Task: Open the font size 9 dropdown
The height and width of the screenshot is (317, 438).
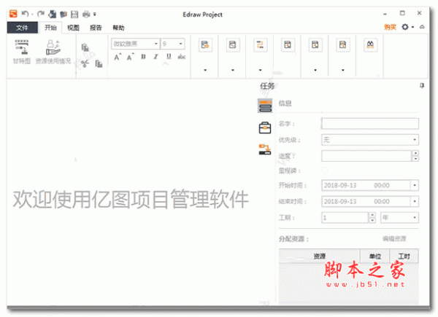Action: [x=181, y=44]
